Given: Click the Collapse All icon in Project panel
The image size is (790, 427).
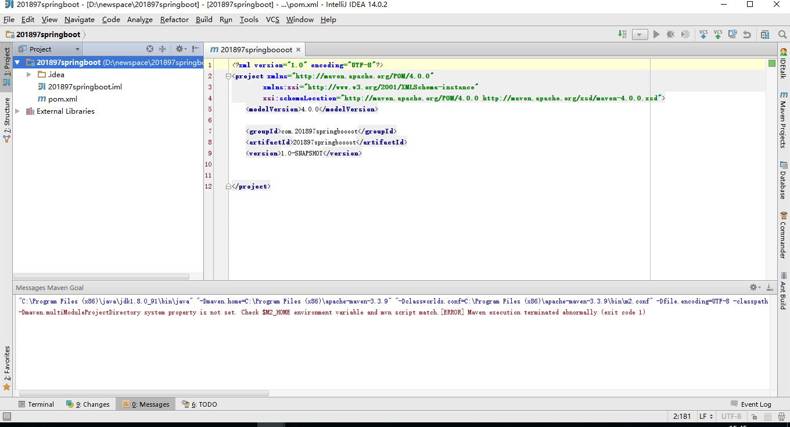Looking at the screenshot, I should [x=163, y=49].
